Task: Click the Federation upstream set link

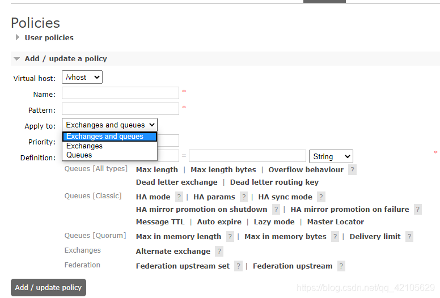Action: (183, 266)
